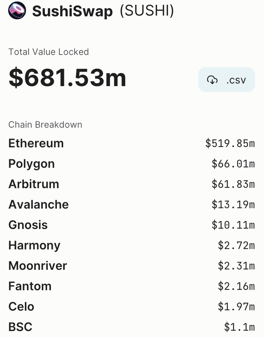264x337 pixels.
Task: Open the Moonriver chain entry
Action: click(38, 266)
